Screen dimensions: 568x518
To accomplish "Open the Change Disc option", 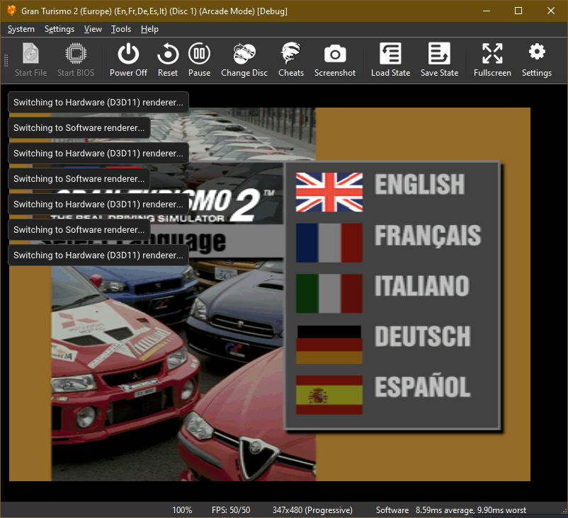I will point(244,59).
